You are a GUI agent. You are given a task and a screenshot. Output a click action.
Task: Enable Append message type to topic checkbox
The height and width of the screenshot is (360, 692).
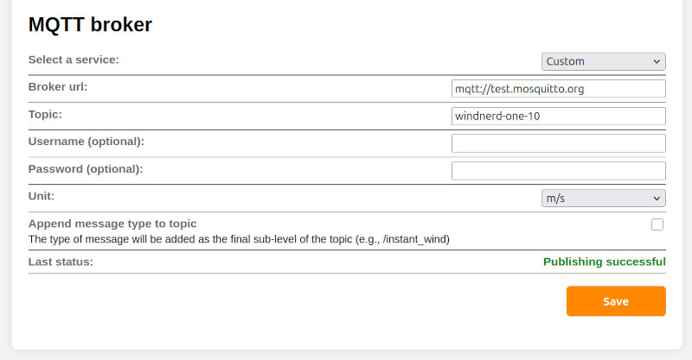(657, 224)
